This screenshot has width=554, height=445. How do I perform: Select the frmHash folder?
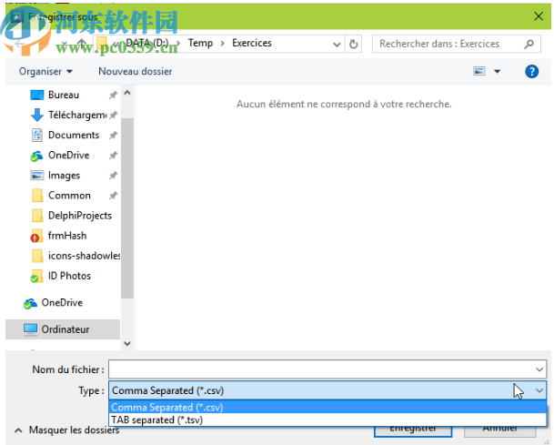(67, 236)
